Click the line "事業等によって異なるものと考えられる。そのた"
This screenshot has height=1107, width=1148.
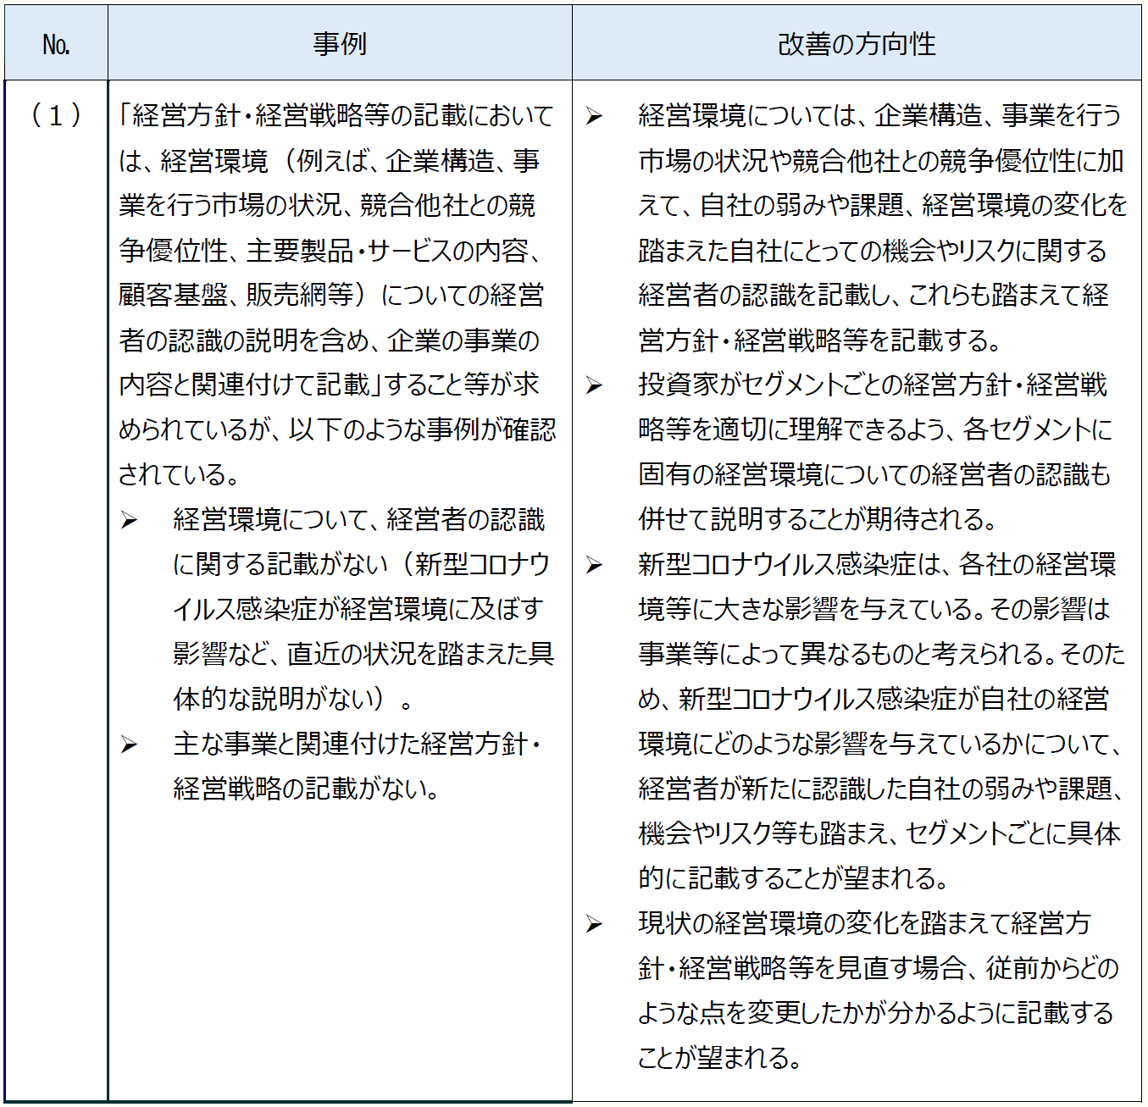tap(881, 655)
